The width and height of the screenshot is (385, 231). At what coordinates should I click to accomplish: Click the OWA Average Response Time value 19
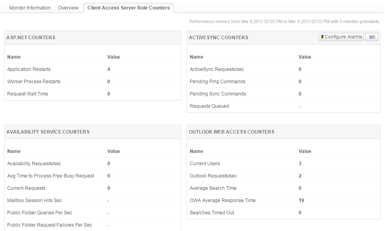pyautogui.click(x=301, y=200)
